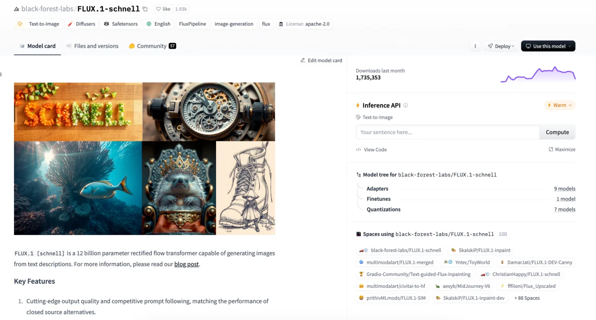Open Gradio-Community/Text-guided-Flux-Inpainting space
596x320 pixels.
[415, 274]
